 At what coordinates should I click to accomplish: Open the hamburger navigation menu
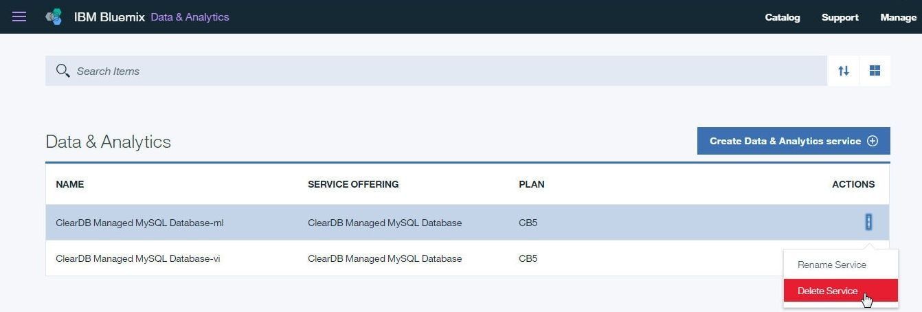coord(19,16)
